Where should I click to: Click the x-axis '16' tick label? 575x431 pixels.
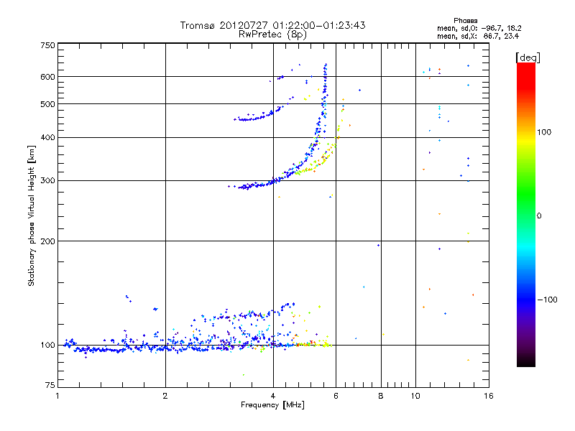coord(489,396)
